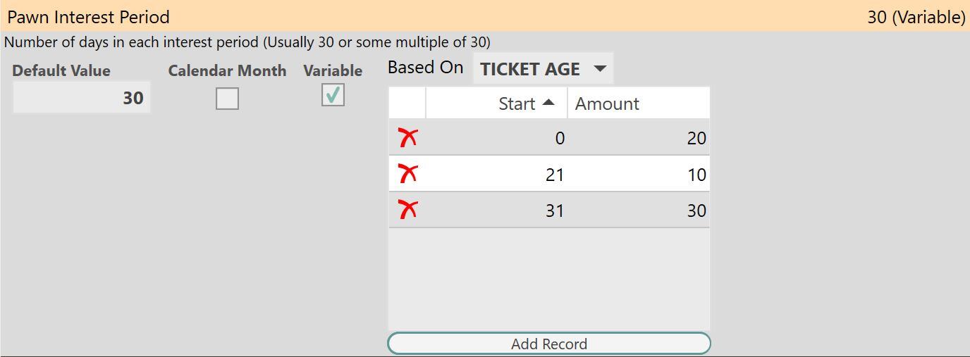The image size is (970, 357).
Task: Open the Based On dropdown arrow
Action: pyautogui.click(x=600, y=69)
